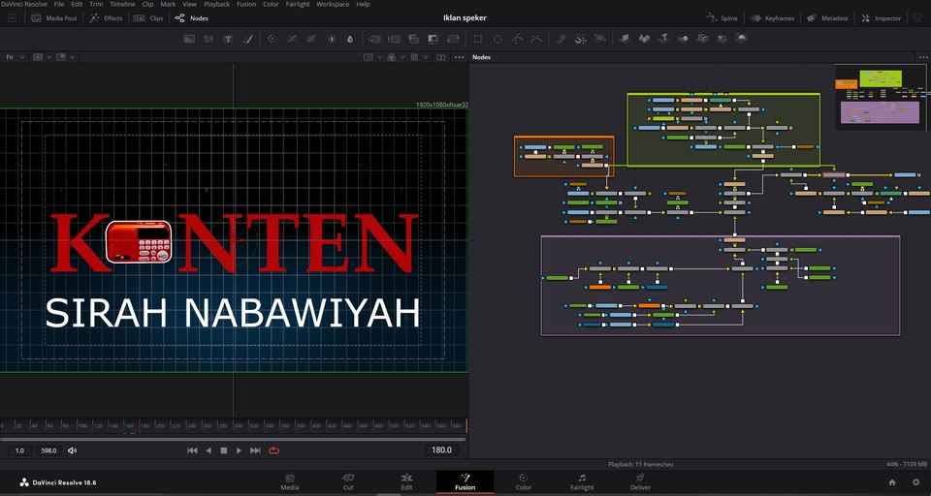Screen dimensions: 931x496
Task: Add an Ellipse mask
Action: [498, 39]
